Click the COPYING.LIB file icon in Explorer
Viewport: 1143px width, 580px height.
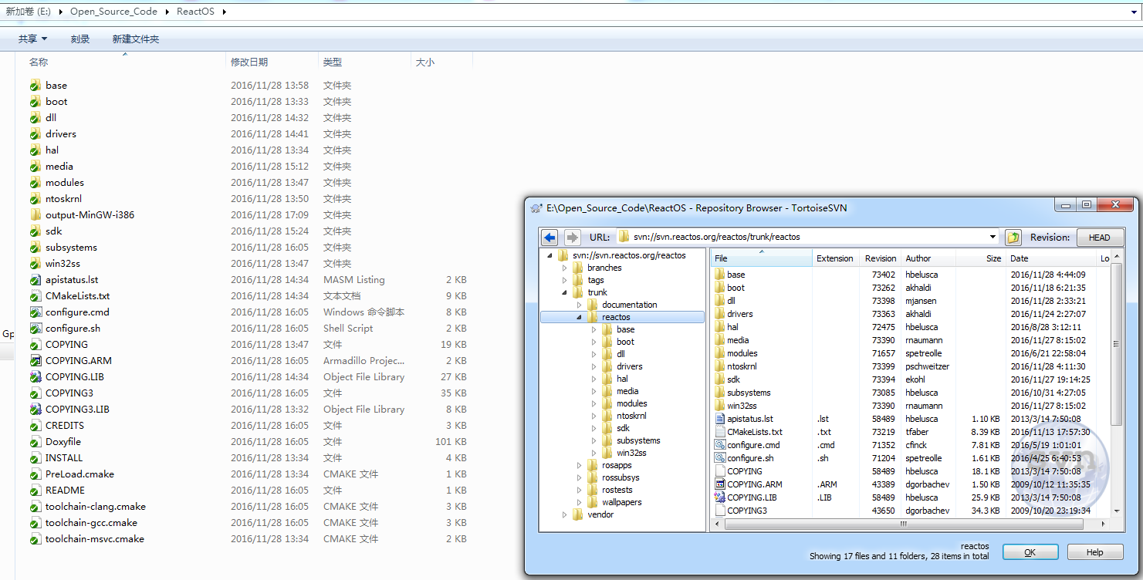[36, 376]
